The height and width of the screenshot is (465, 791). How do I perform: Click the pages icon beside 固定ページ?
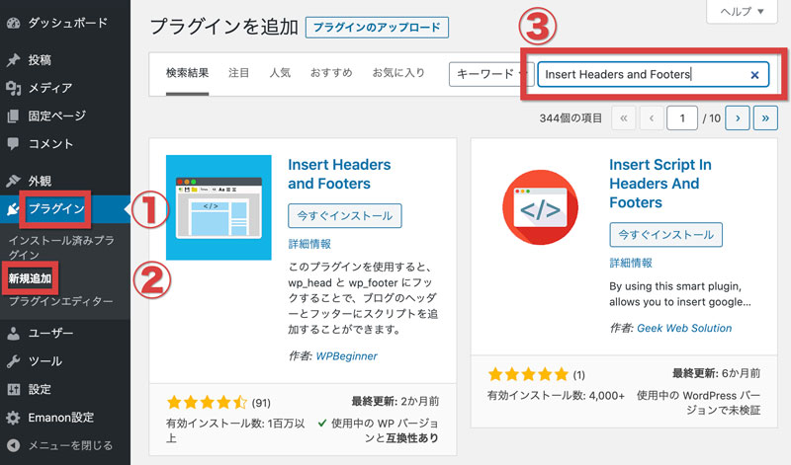point(14,116)
